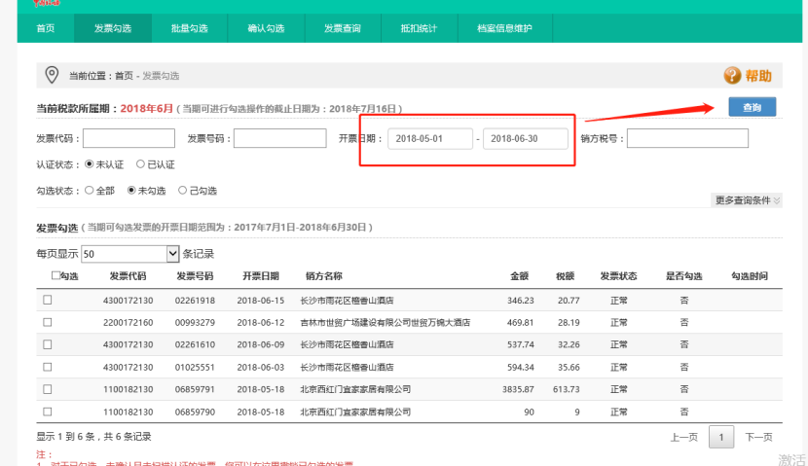The height and width of the screenshot is (466, 808).
Task: Open the 发票查询 tab
Action: pos(343,29)
